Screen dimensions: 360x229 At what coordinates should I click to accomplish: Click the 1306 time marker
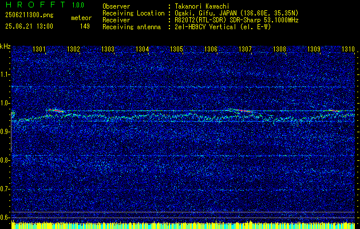(x=211, y=49)
